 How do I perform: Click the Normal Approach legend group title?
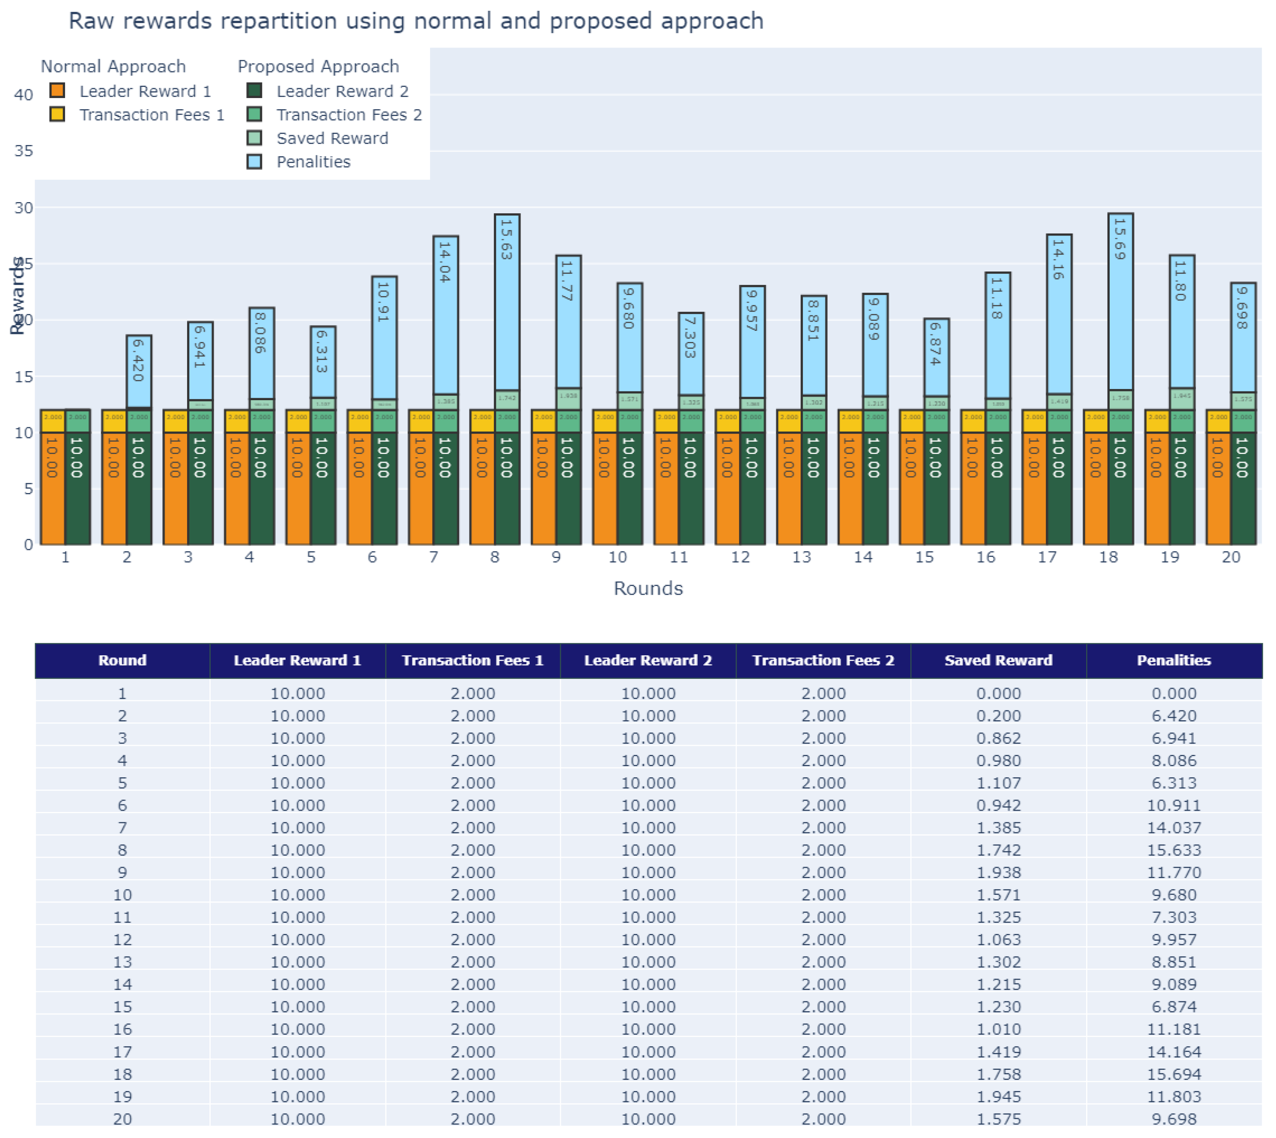113,66
